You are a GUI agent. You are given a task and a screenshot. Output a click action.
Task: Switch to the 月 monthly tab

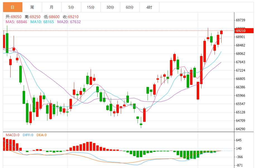click(52, 7)
